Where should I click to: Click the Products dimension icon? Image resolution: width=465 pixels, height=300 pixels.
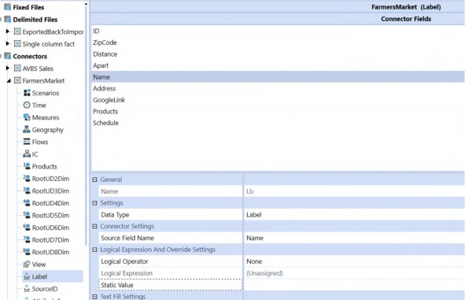27,166
